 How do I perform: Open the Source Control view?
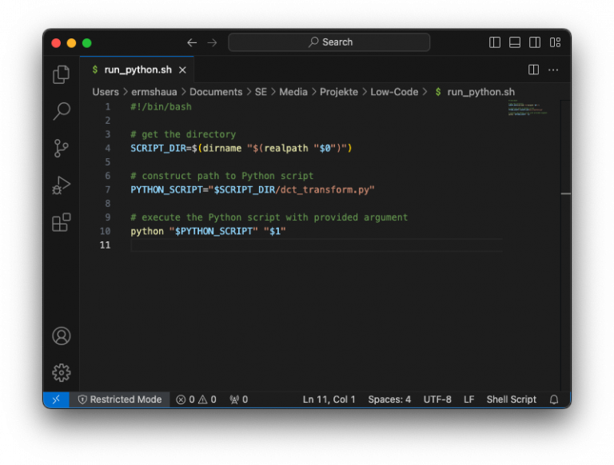[62, 149]
